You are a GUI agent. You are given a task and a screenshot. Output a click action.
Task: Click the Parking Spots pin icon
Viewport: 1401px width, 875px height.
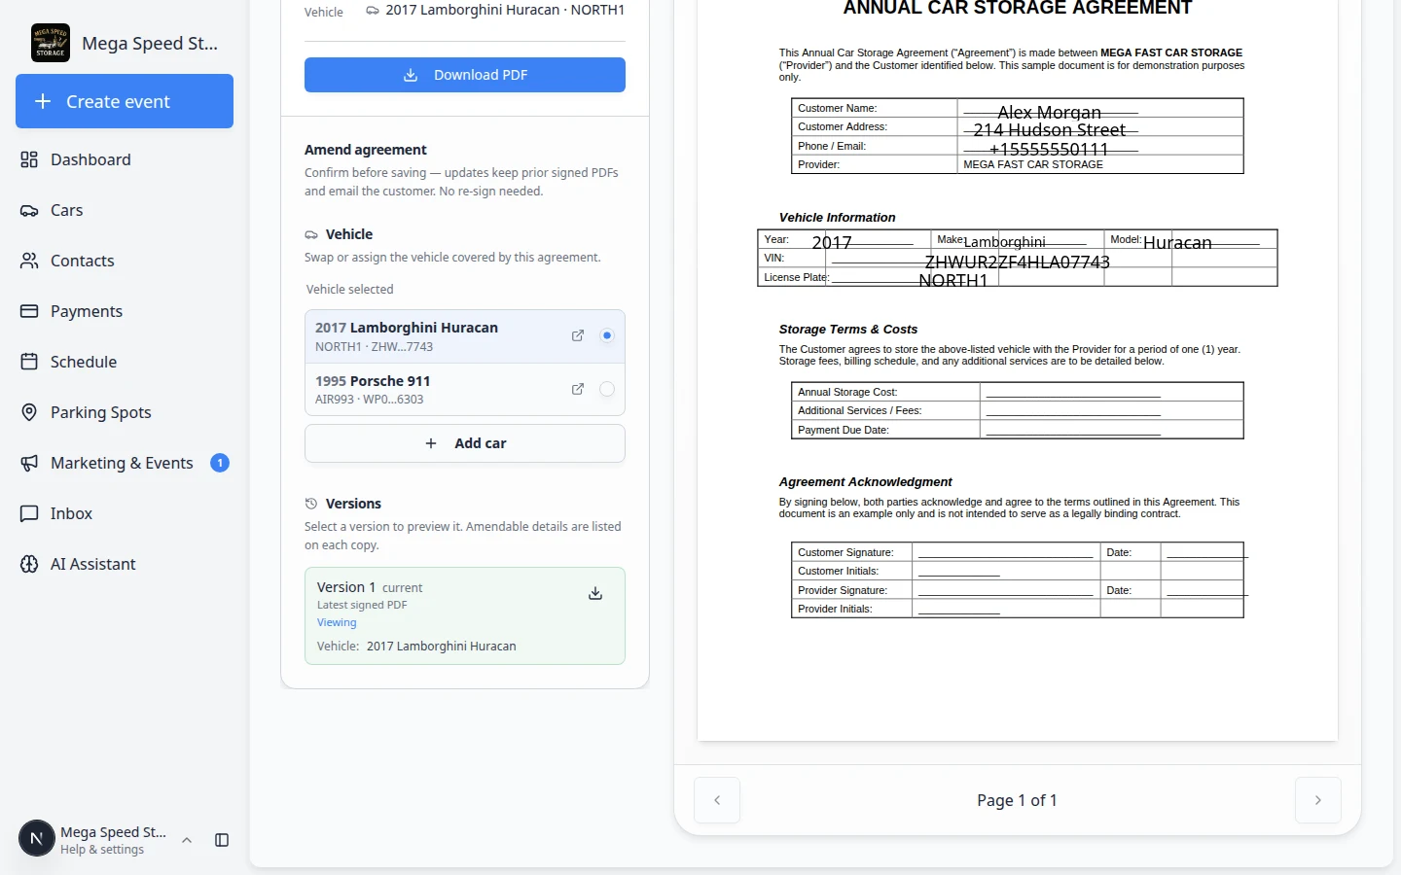[29, 412]
